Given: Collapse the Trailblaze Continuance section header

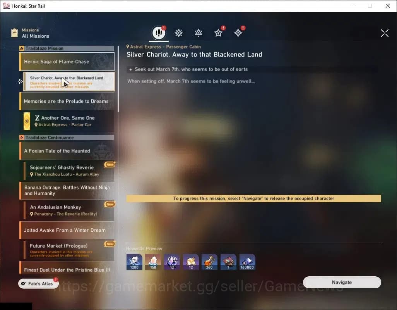Looking at the screenshot, I should 67,138.
